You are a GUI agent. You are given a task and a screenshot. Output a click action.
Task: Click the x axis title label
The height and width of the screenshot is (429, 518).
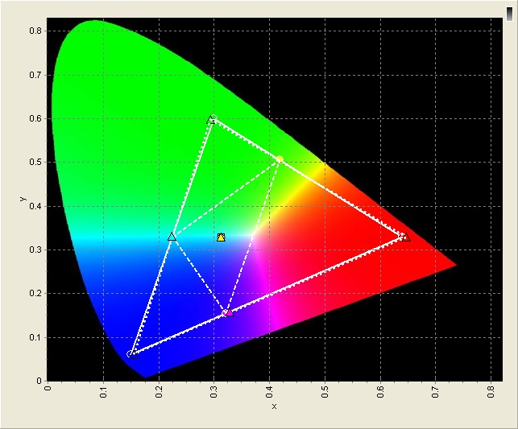click(274, 406)
